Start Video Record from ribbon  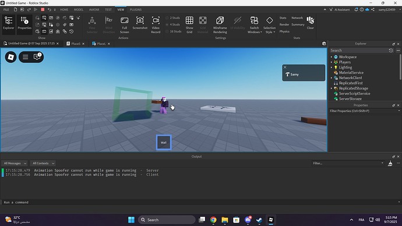coord(156,25)
